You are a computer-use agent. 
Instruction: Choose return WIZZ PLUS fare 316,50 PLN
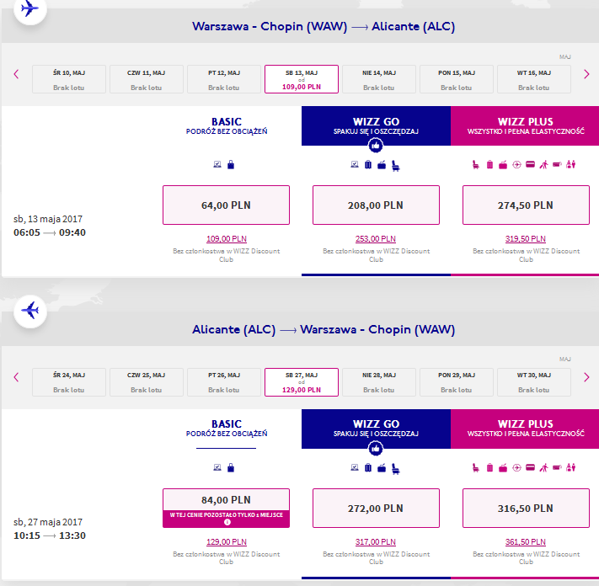pyautogui.click(x=526, y=509)
